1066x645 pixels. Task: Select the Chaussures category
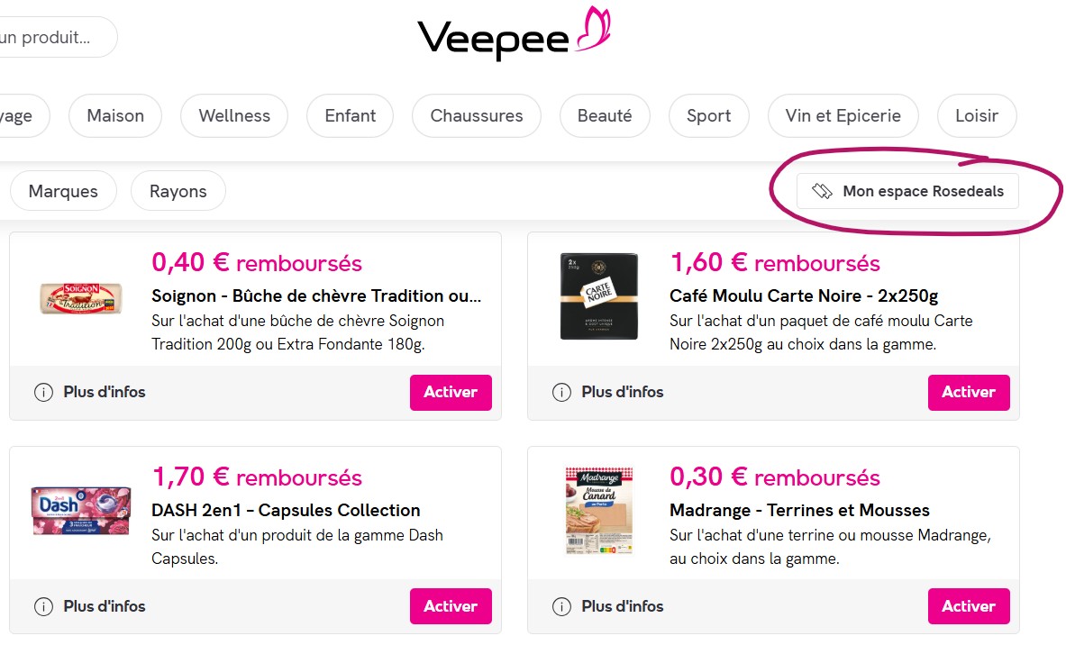[476, 115]
